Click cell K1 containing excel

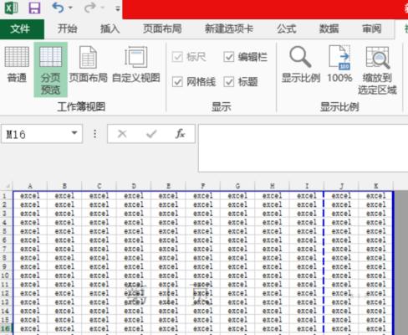click(375, 196)
